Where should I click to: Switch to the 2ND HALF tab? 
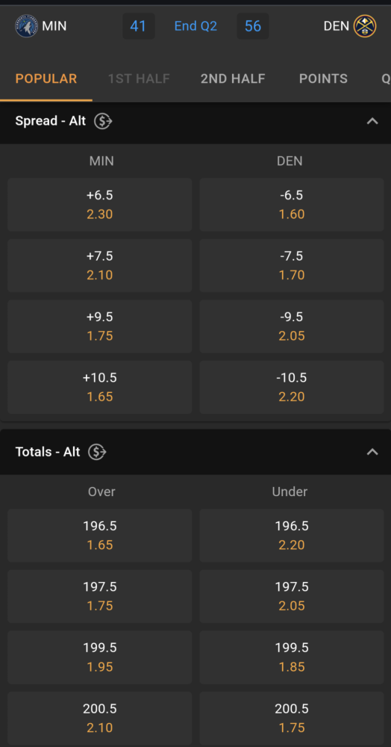(233, 78)
